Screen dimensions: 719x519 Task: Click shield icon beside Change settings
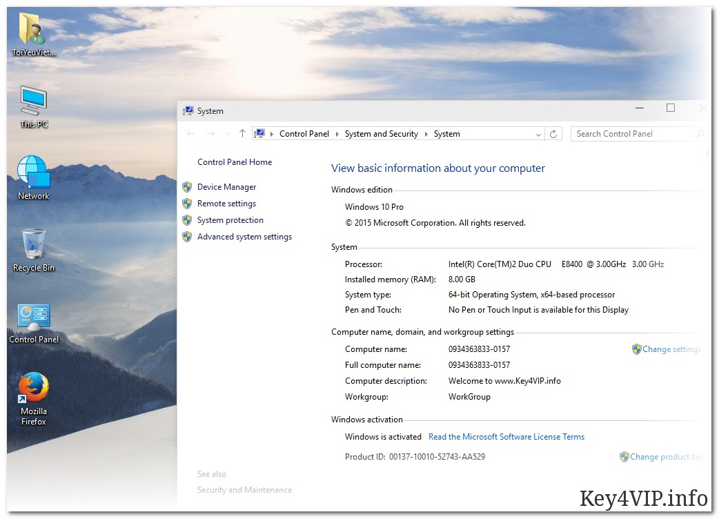(x=636, y=349)
